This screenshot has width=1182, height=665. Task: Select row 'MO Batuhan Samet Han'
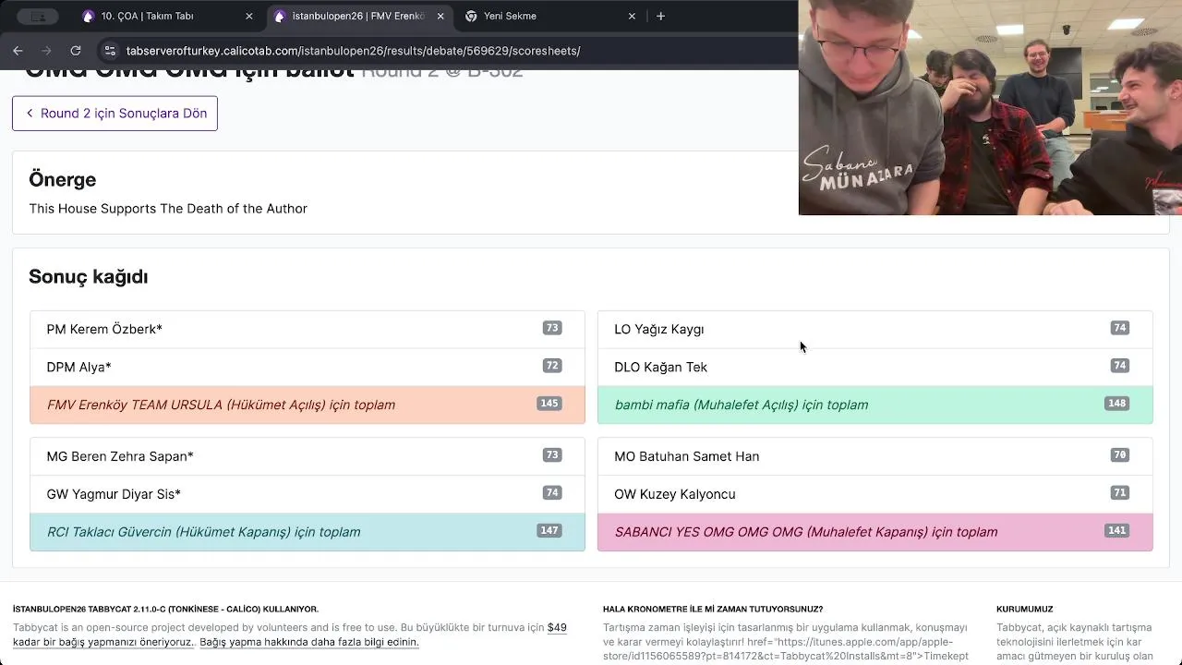[x=875, y=456]
